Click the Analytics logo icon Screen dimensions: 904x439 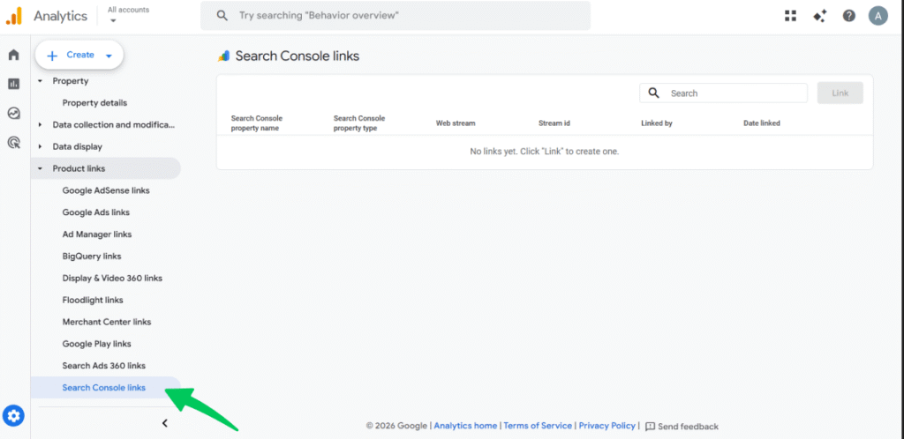[x=14, y=16]
